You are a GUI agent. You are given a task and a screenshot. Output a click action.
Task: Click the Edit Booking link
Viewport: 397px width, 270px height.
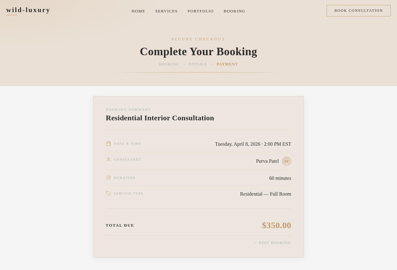pos(272,242)
